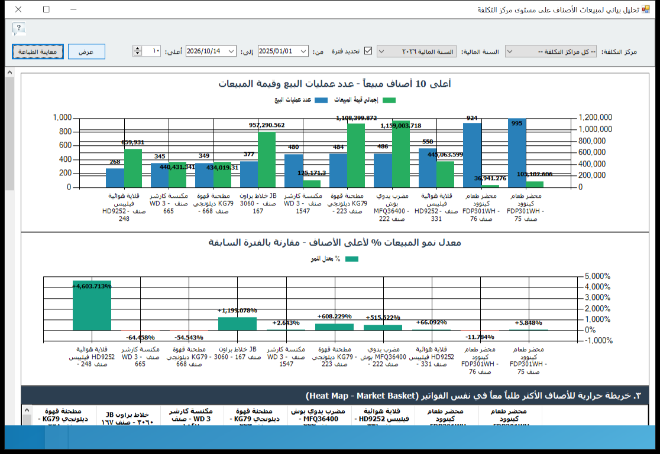This screenshot has height=454, width=660.
Task: Click the chart title معدل نمو المبيعات %
Action: click(335, 243)
